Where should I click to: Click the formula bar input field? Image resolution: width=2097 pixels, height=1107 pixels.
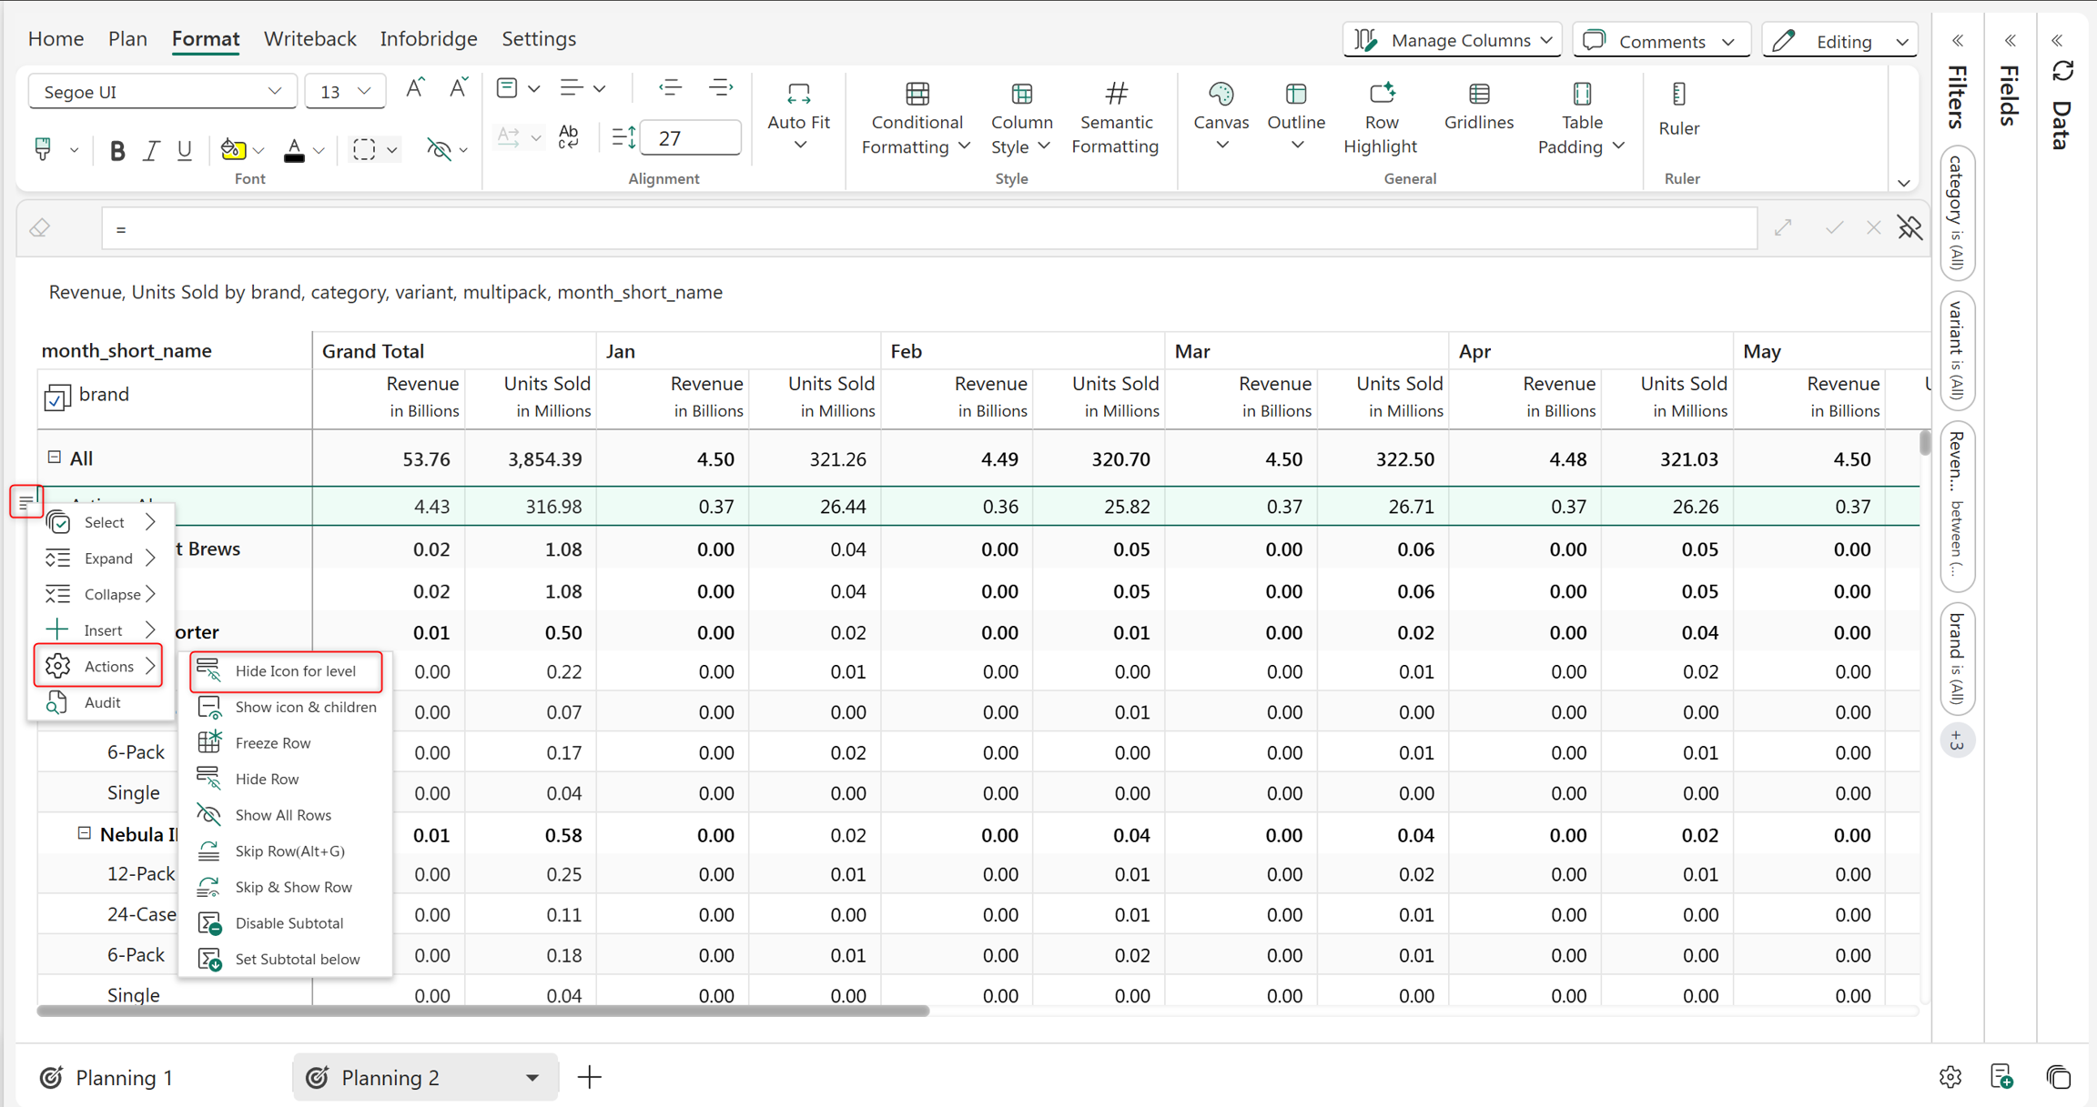[929, 228]
